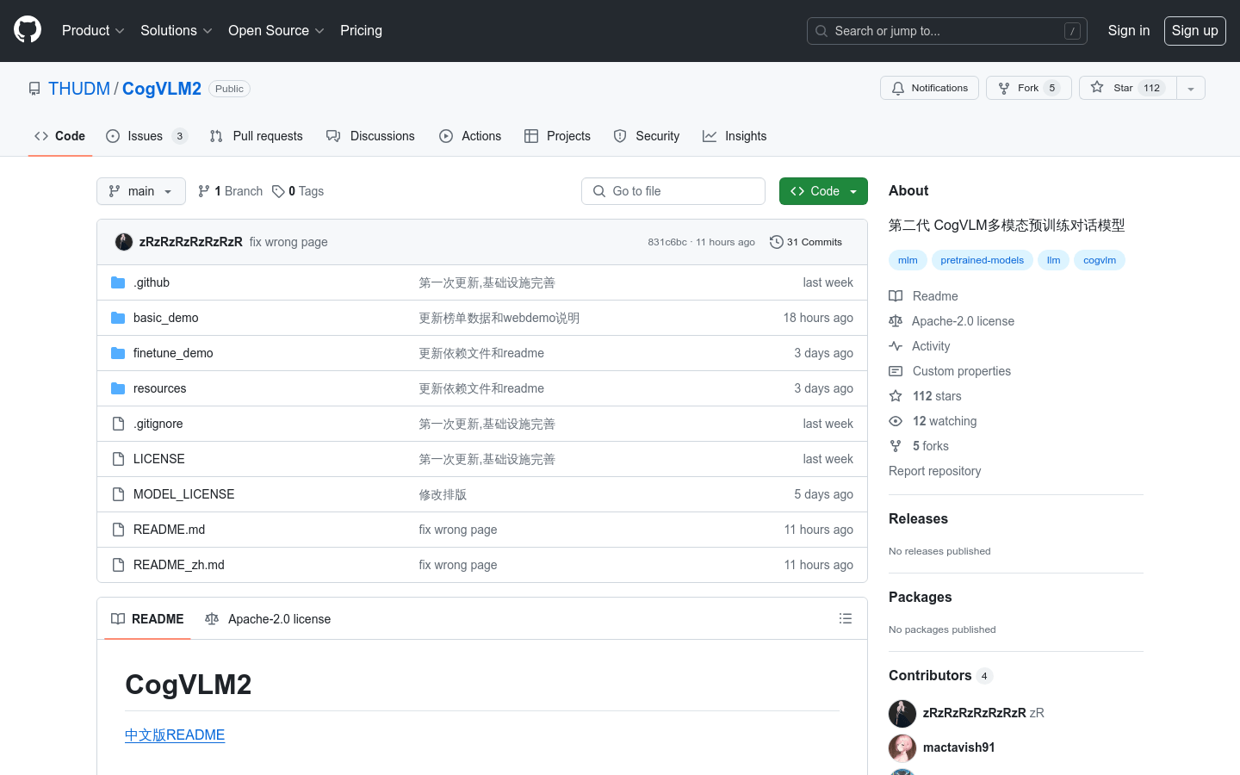This screenshot has width=1240, height=775.
Task: Open the resources folder
Action: click(x=160, y=388)
